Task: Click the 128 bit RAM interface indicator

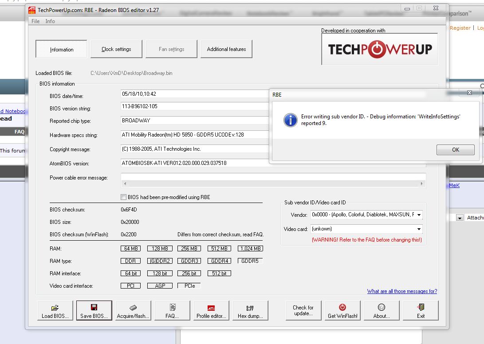Action: (x=160, y=274)
